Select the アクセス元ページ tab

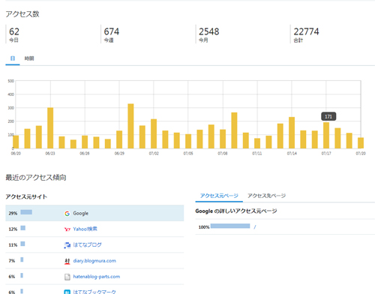click(x=219, y=196)
